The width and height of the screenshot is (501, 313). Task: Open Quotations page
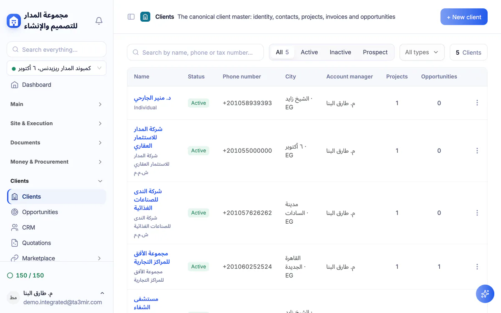[56, 243]
